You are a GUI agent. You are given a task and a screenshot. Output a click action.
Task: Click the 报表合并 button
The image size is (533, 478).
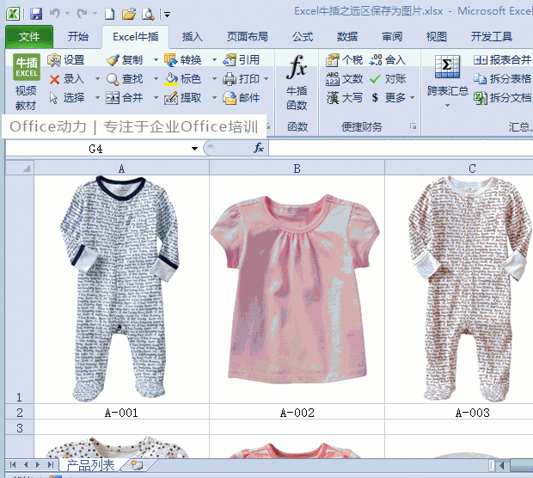[502, 60]
